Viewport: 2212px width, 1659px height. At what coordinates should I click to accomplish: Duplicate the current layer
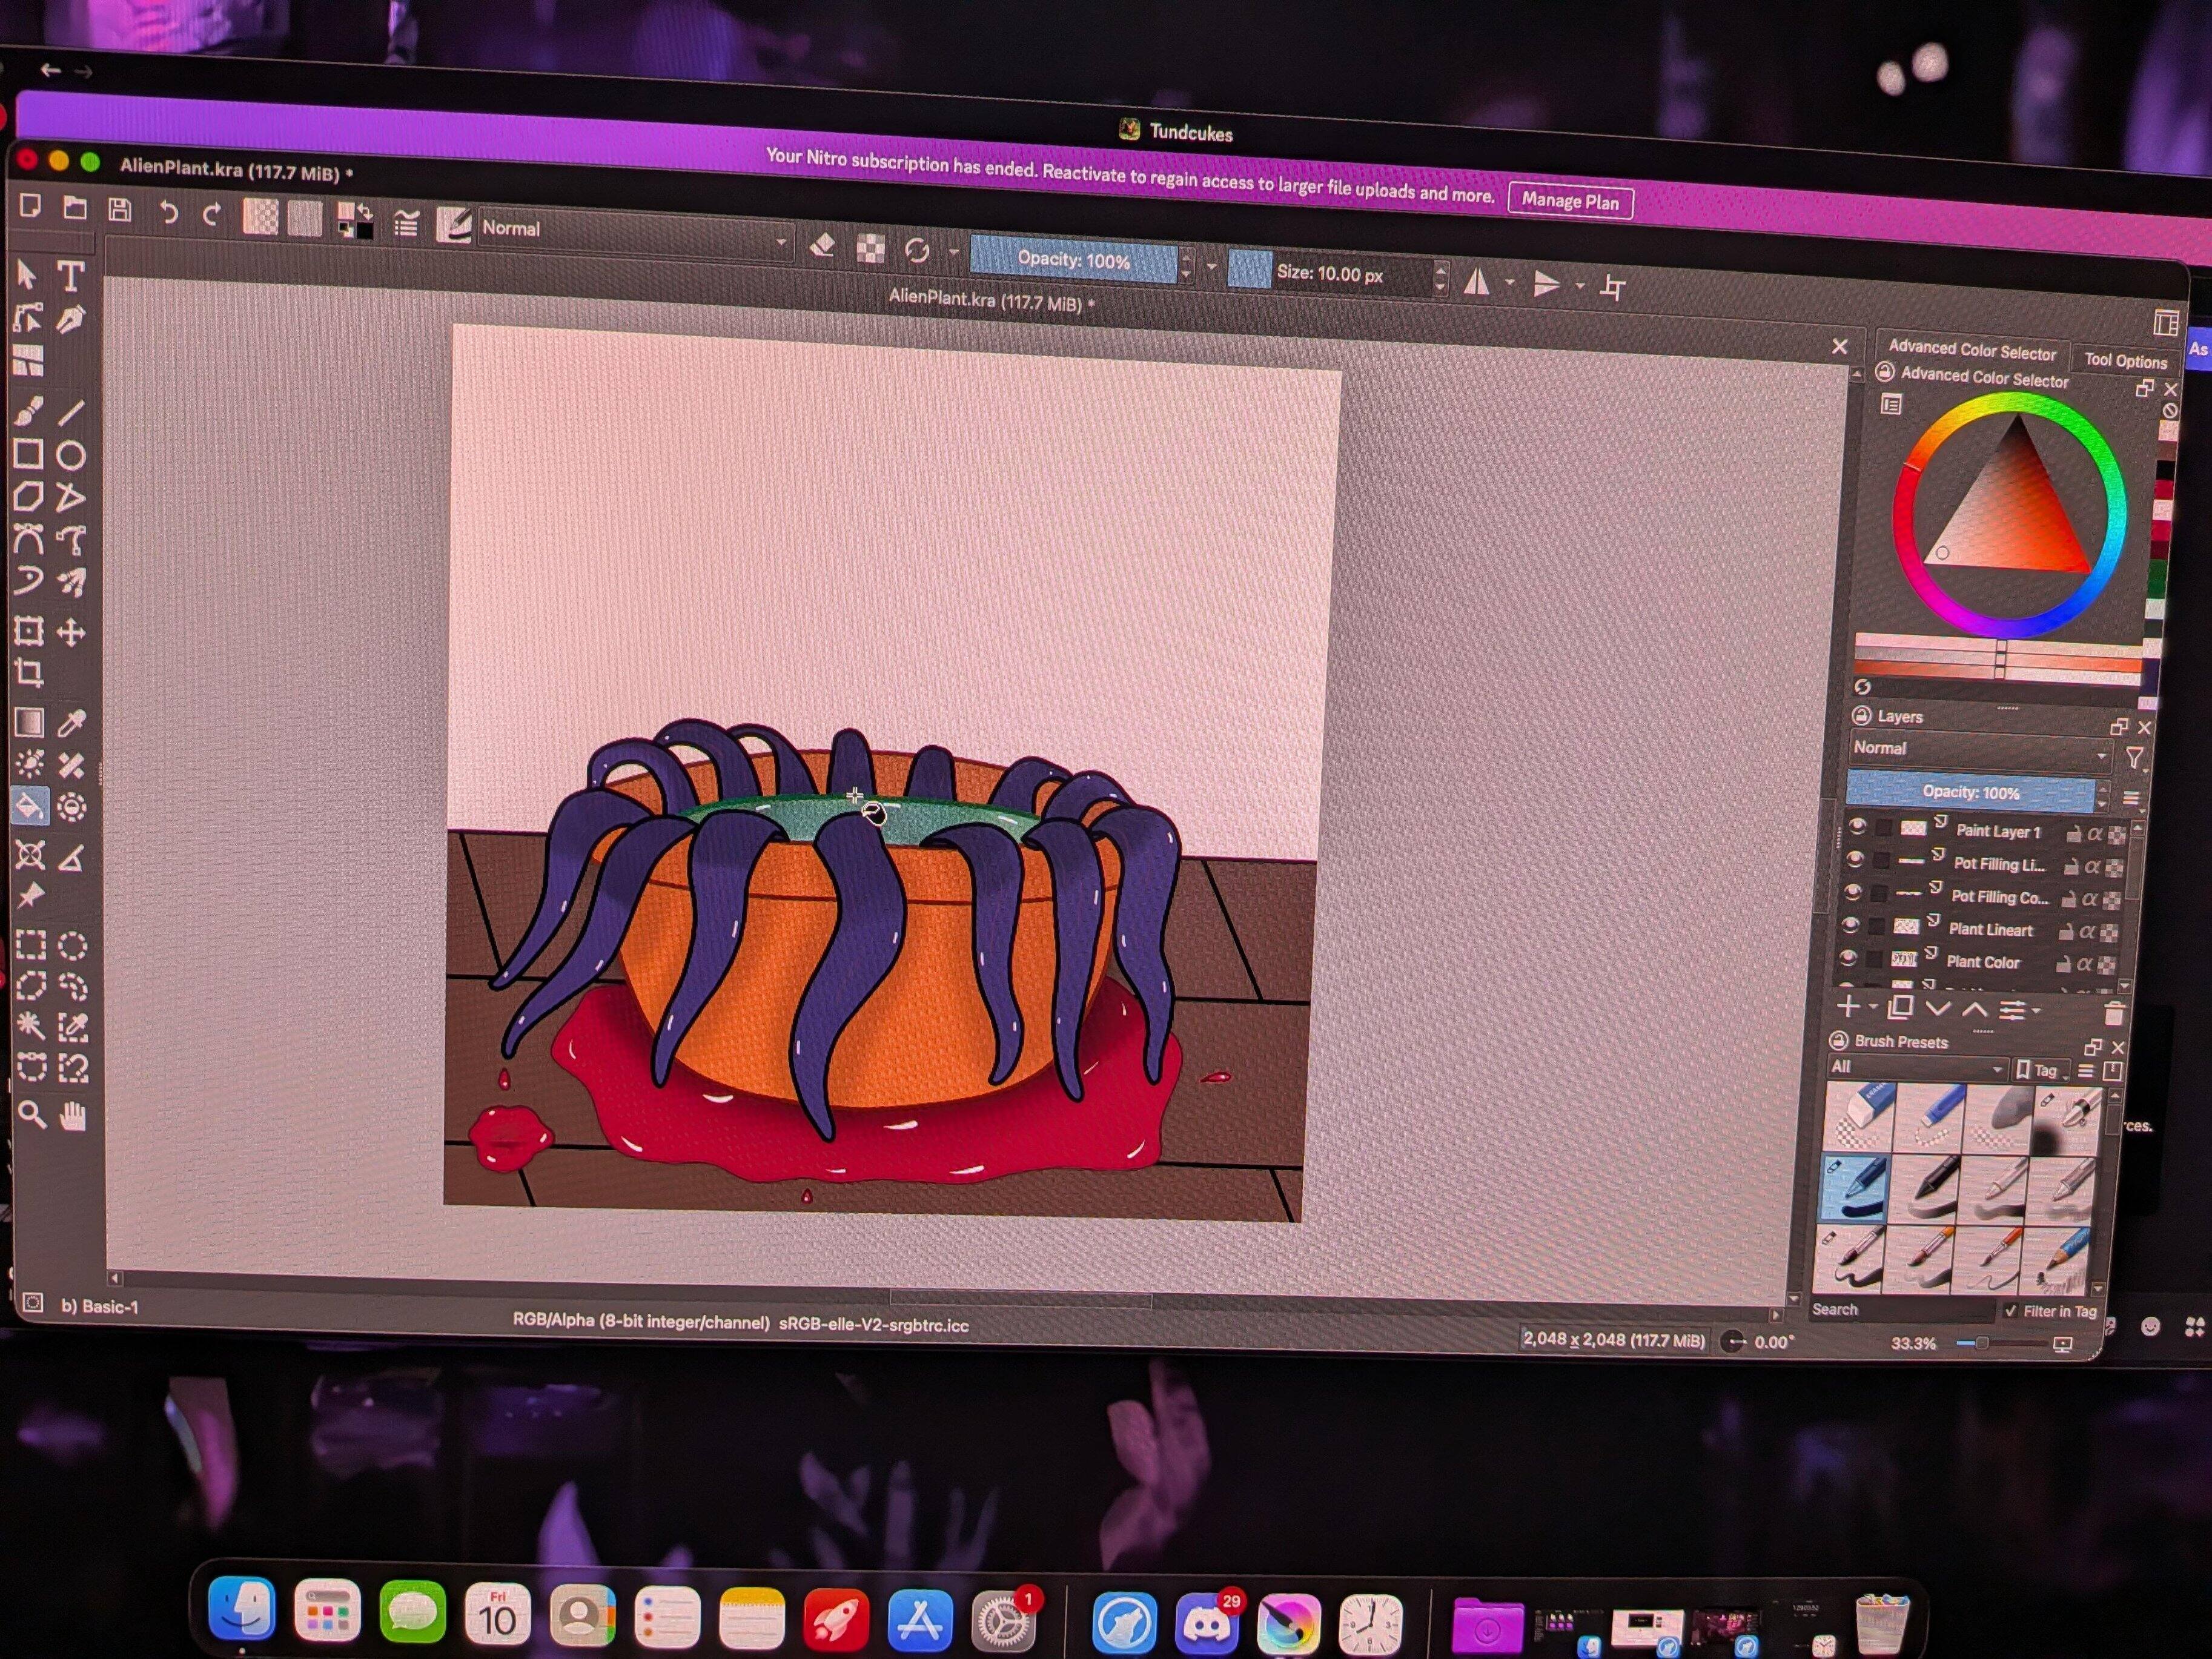click(1901, 1007)
